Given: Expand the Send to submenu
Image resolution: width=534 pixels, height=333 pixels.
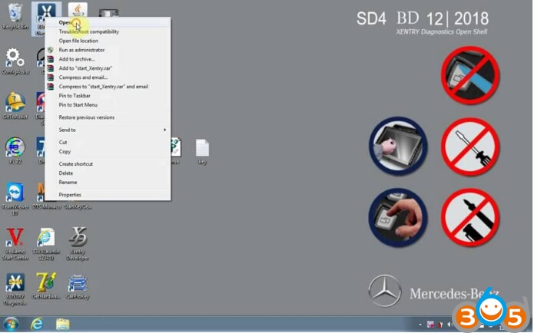Looking at the screenshot, I should 108,130.
